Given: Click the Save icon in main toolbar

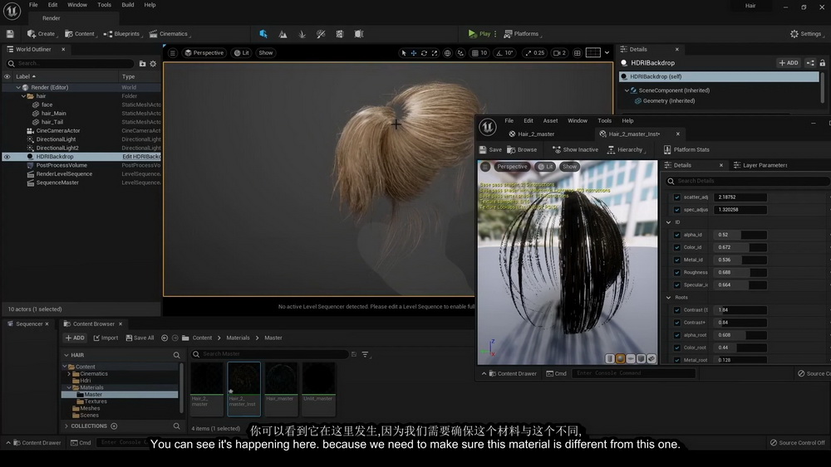Looking at the screenshot, I should 10,34.
